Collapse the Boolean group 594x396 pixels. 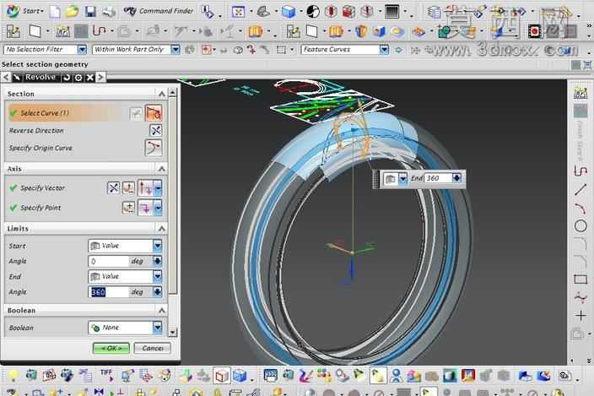[162, 311]
